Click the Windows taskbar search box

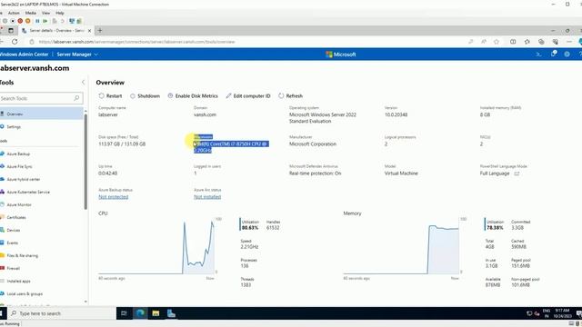pyautogui.click(x=61, y=313)
